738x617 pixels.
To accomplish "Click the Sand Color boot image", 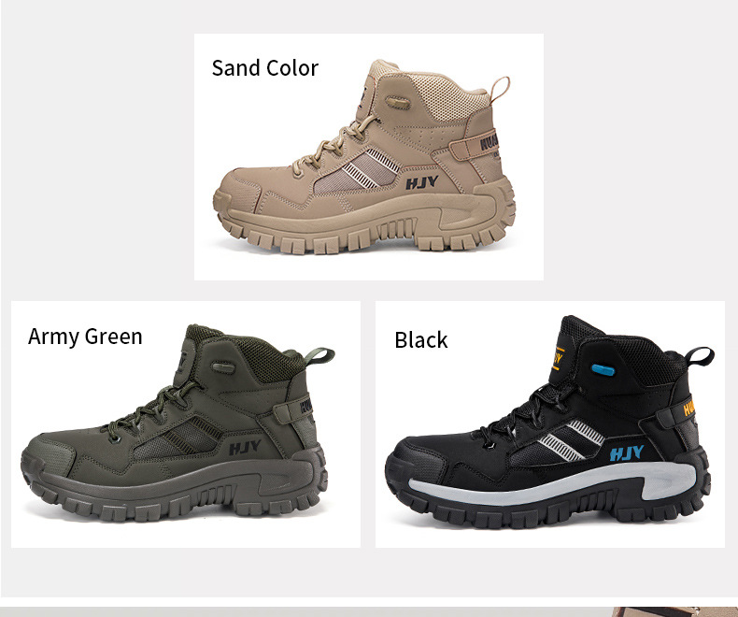I will 364,157.
